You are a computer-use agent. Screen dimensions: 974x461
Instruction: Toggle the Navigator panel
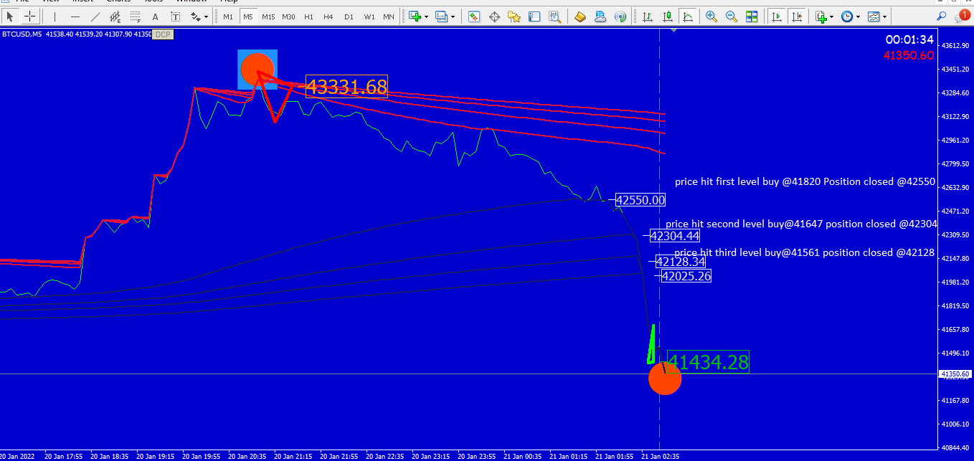514,16
